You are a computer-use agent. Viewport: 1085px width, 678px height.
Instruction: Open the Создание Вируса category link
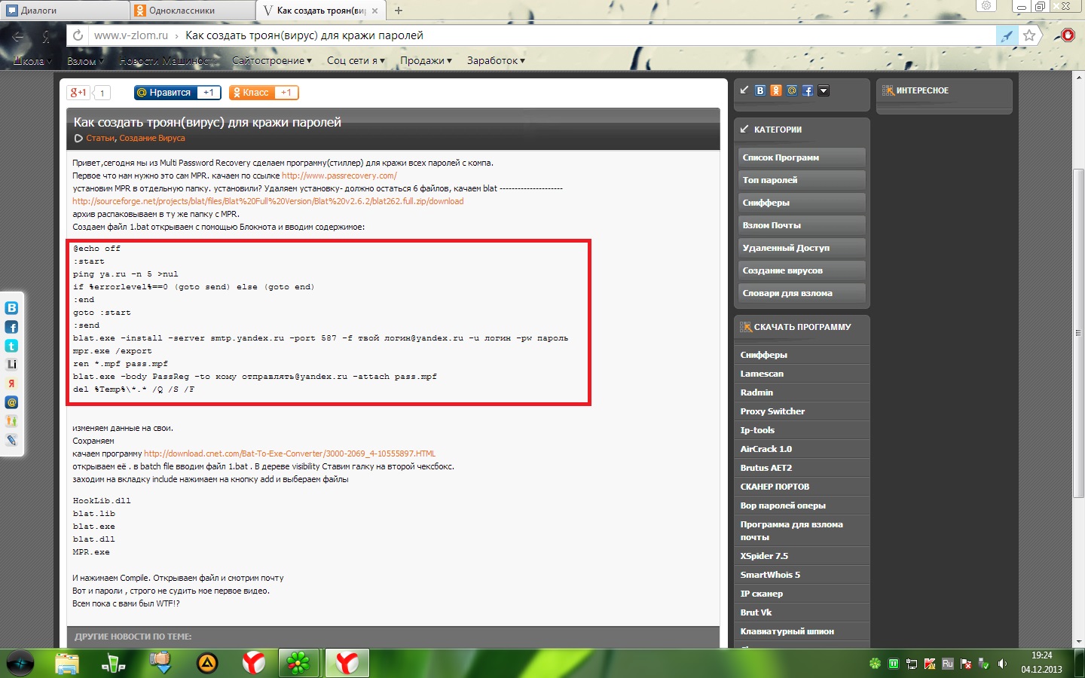pyautogui.click(x=152, y=138)
